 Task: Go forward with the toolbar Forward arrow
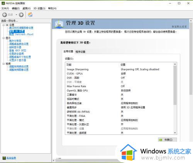pyautogui.click(x=21, y=15)
